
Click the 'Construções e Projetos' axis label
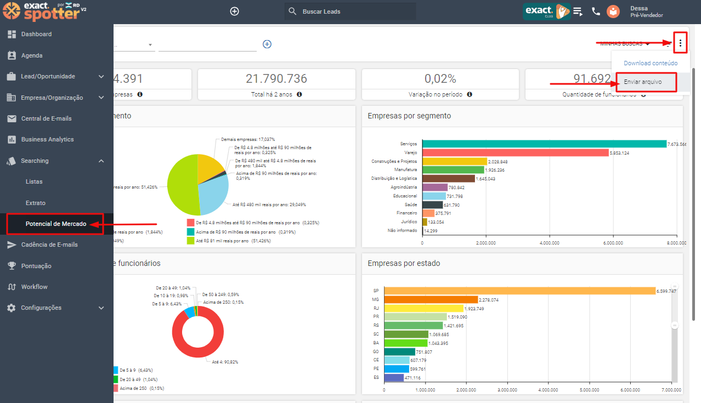point(394,161)
